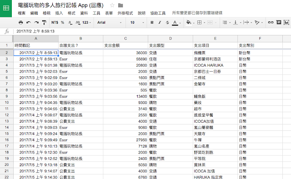Image resolution: width=291 pixels, height=179 pixels.
Task: Decrease decimal places
Action: pyautogui.click(x=70, y=22)
